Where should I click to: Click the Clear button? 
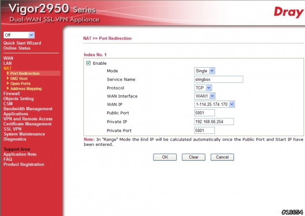193,157
